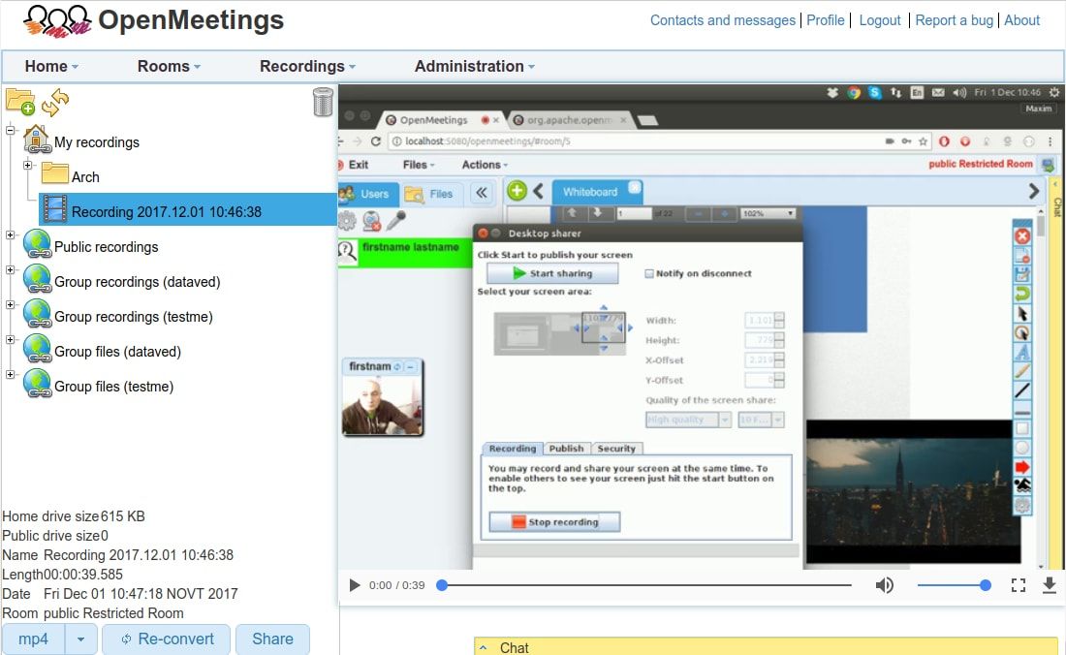The width and height of the screenshot is (1066, 655).
Task: Collapse the My recordings tree node
Action: 11,130
